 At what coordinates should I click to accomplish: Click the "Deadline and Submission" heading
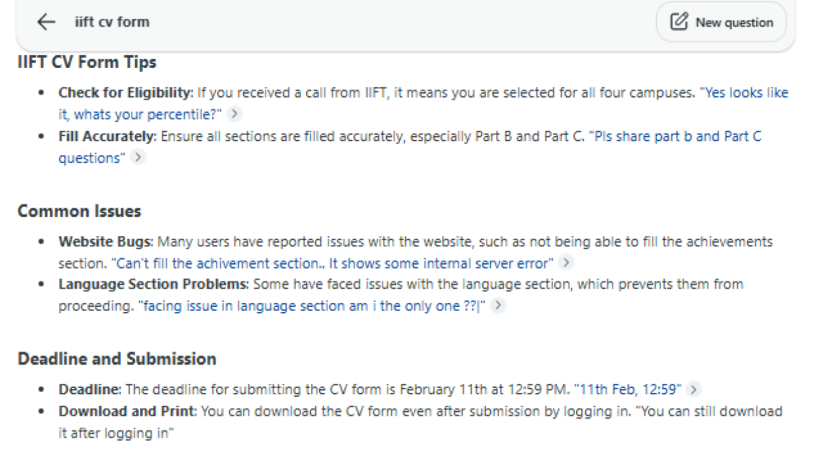(x=117, y=359)
